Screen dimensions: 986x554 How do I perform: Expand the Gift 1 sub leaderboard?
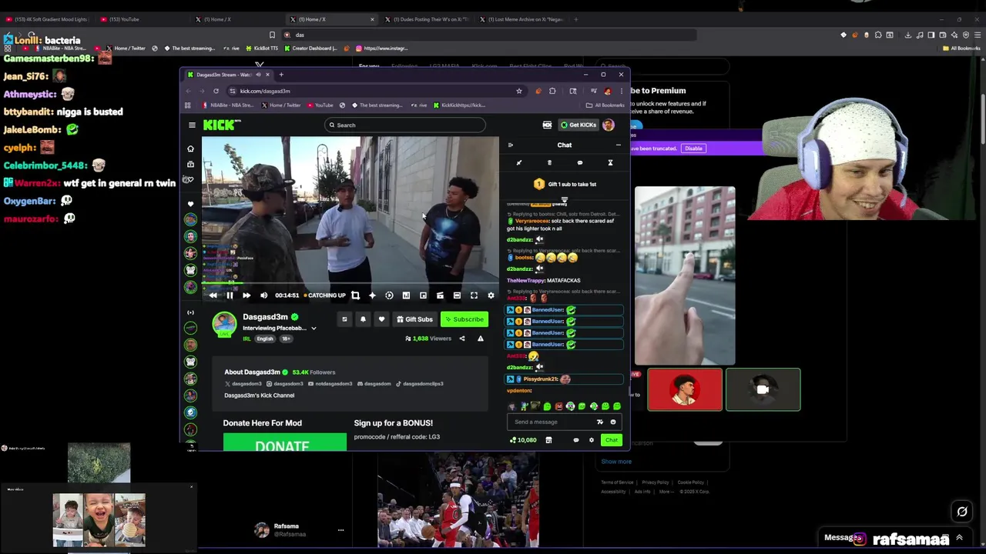pos(564,200)
